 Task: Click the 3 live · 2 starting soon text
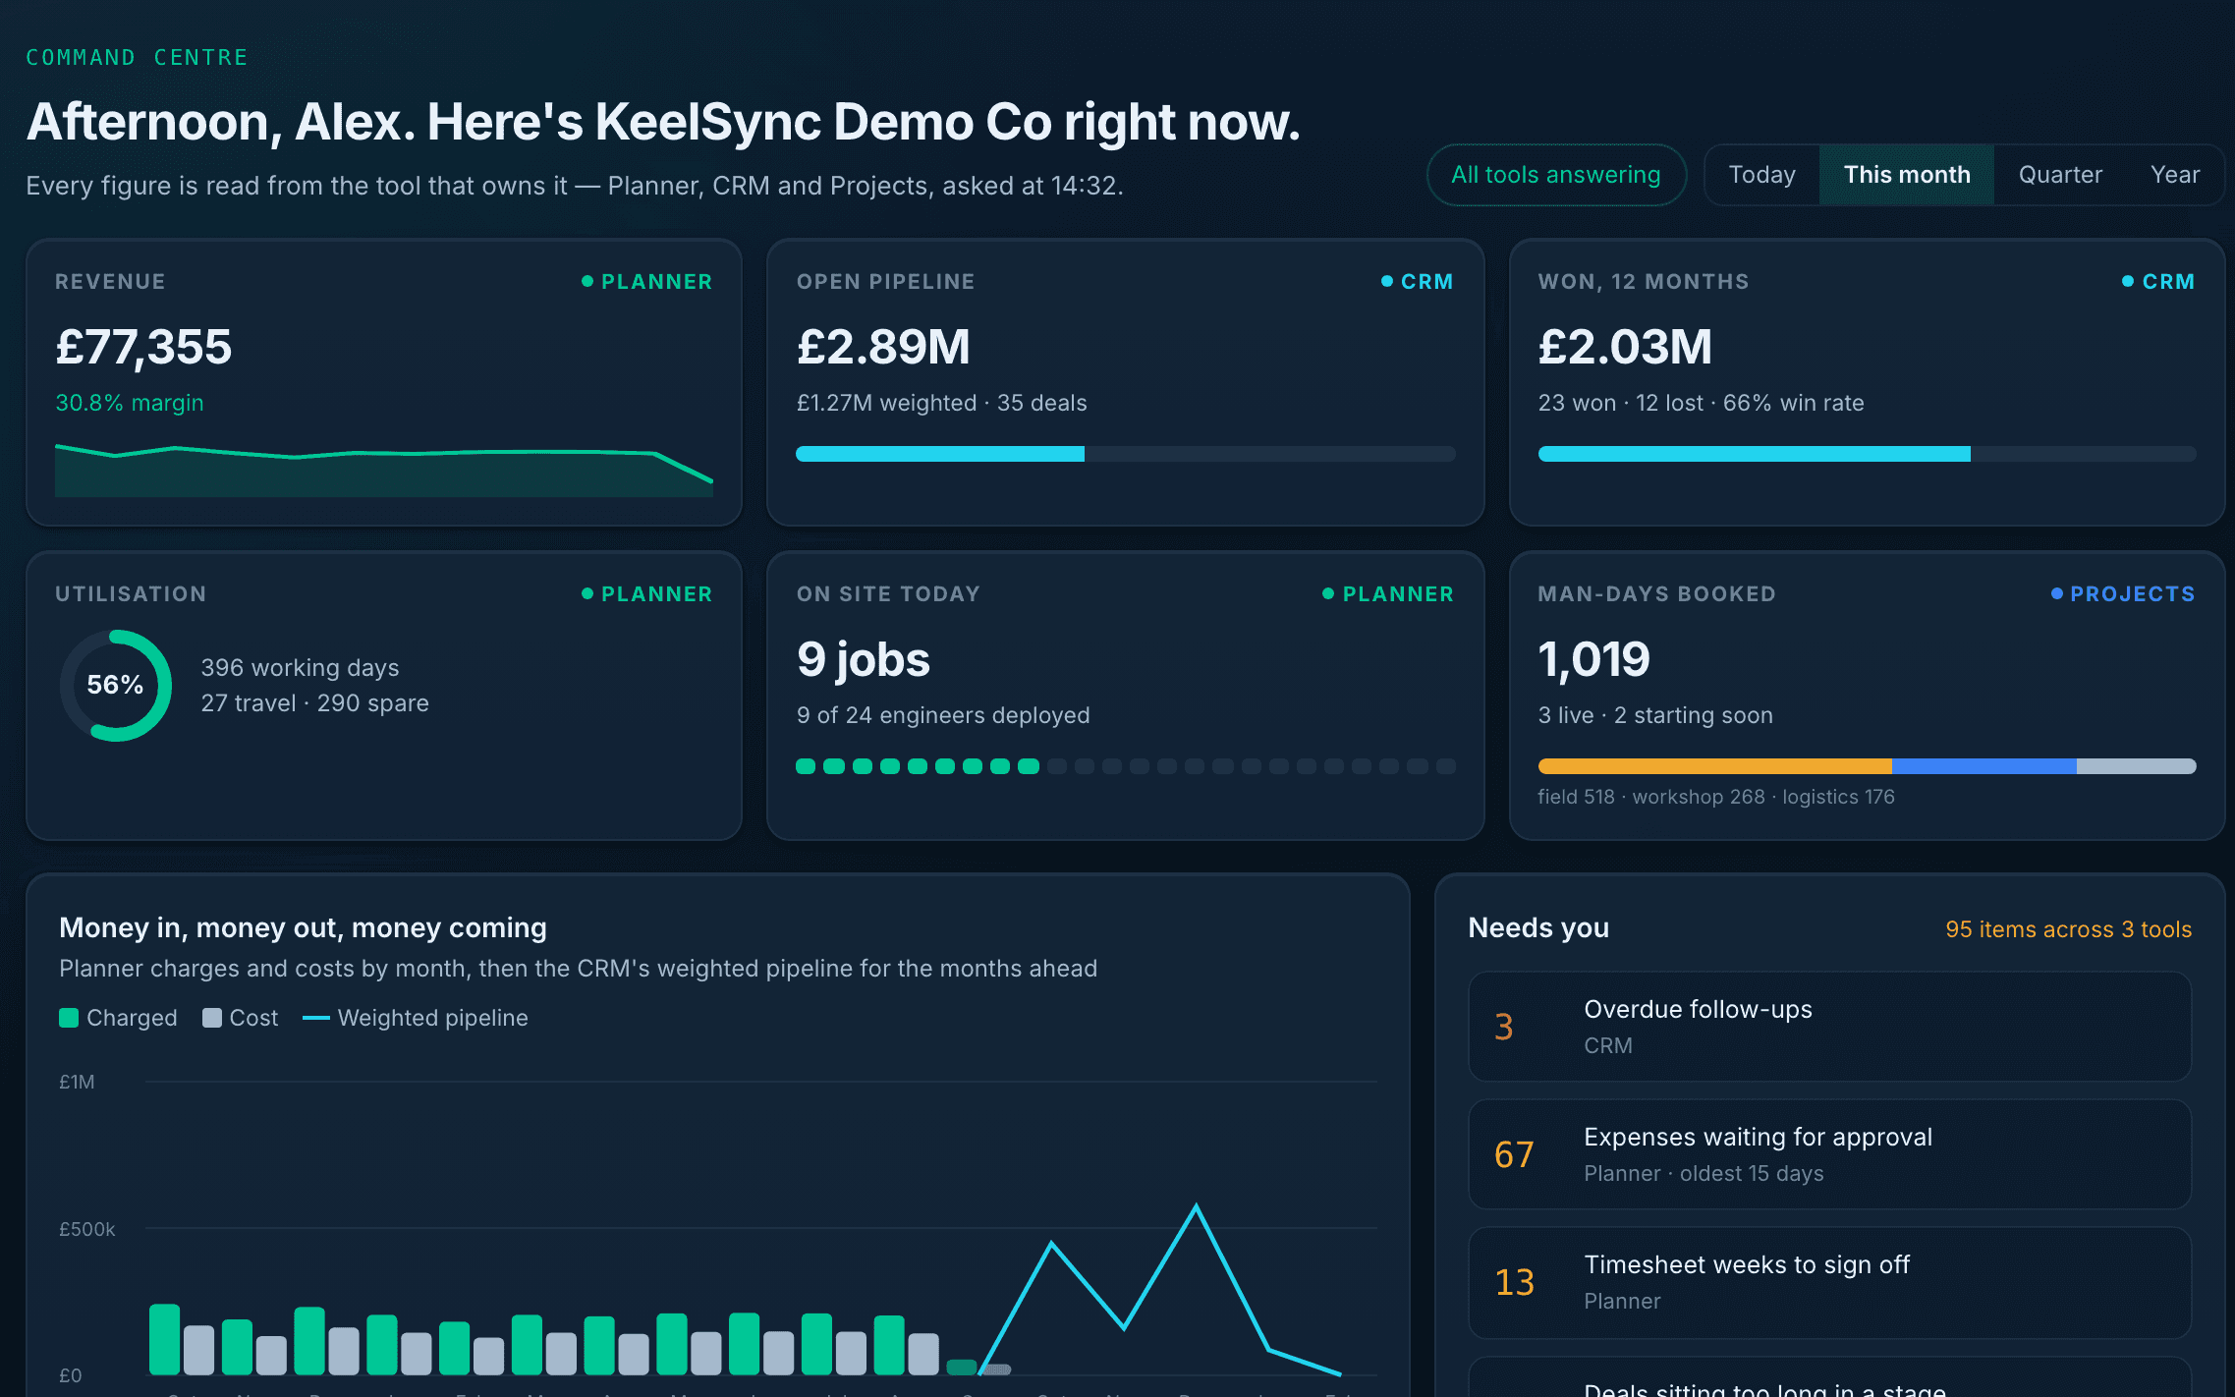tap(1655, 715)
